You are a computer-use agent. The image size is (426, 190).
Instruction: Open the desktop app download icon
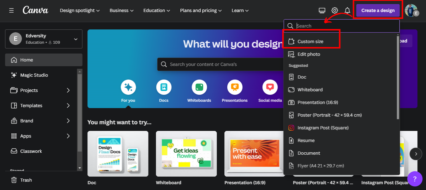[322, 10]
